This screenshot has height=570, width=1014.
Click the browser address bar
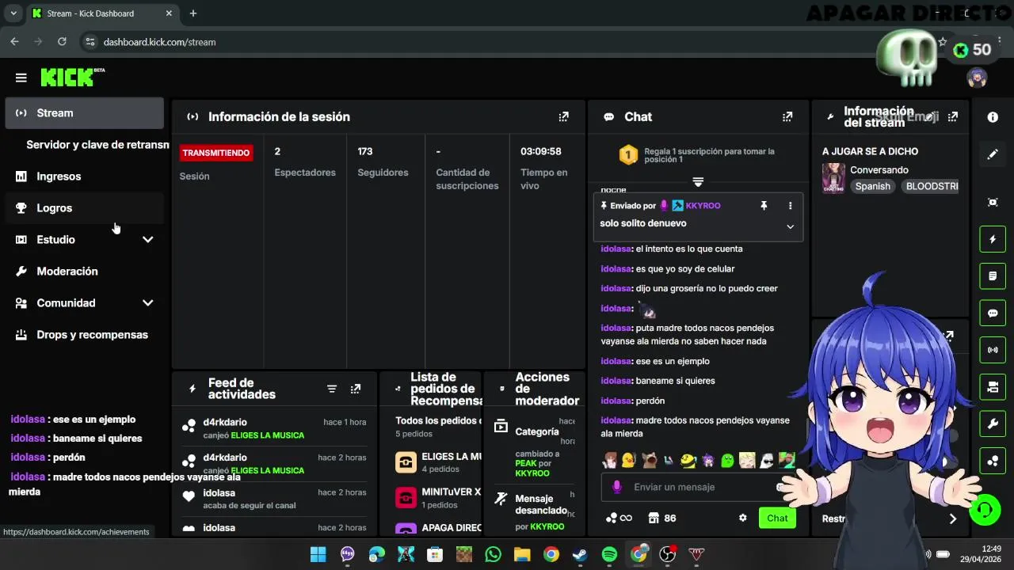click(507, 42)
